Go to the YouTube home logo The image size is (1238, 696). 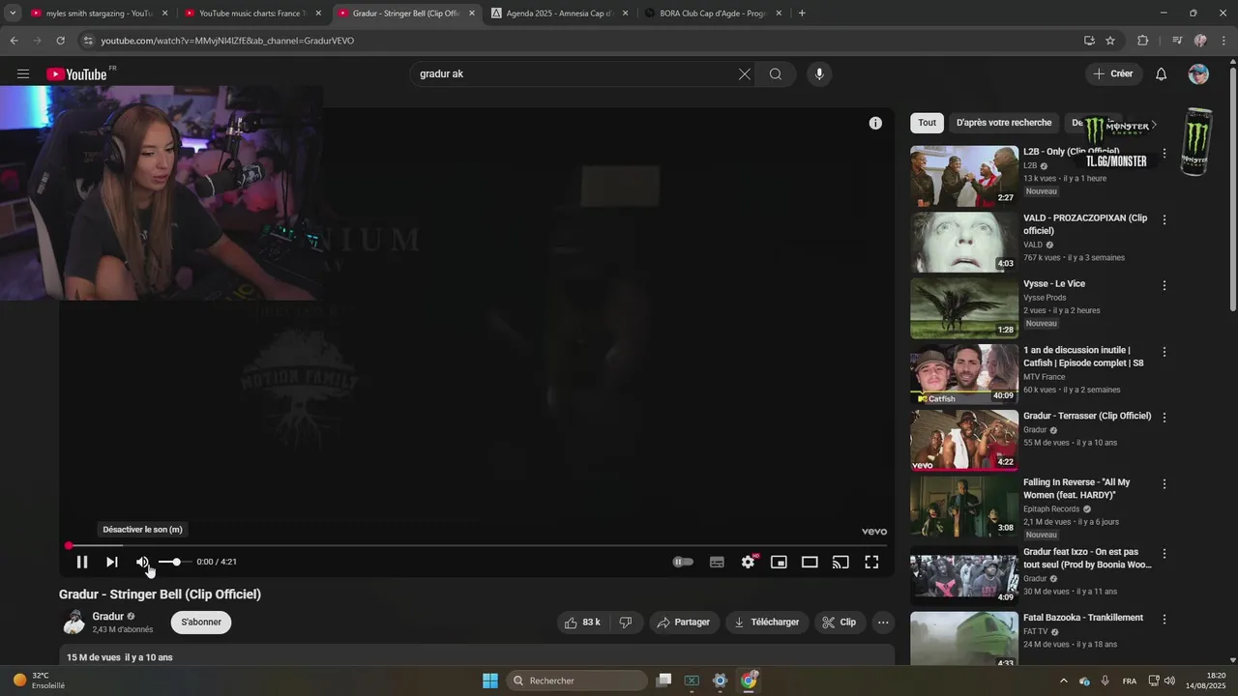coord(76,74)
